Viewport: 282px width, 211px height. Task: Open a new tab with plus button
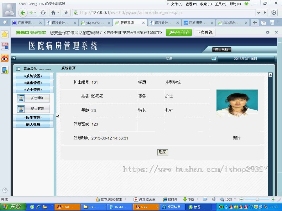(x=255, y=23)
